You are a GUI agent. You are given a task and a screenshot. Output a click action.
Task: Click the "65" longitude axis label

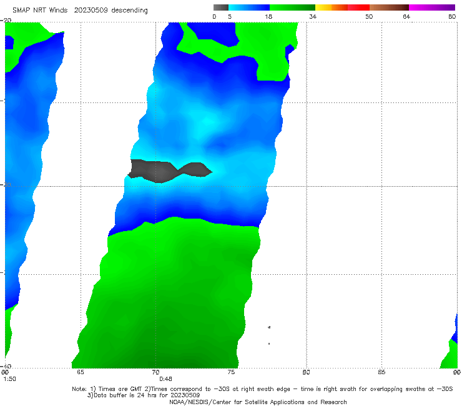click(x=80, y=372)
